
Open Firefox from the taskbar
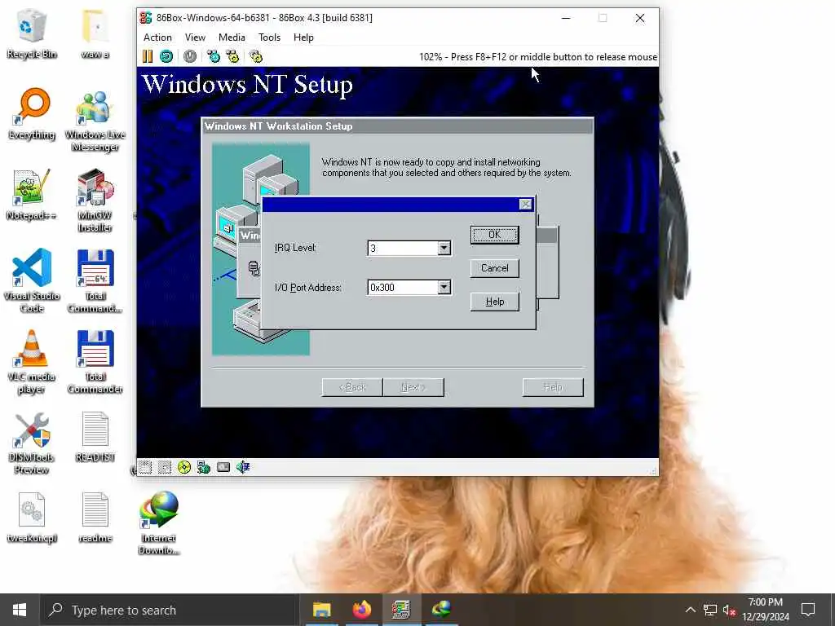click(361, 610)
